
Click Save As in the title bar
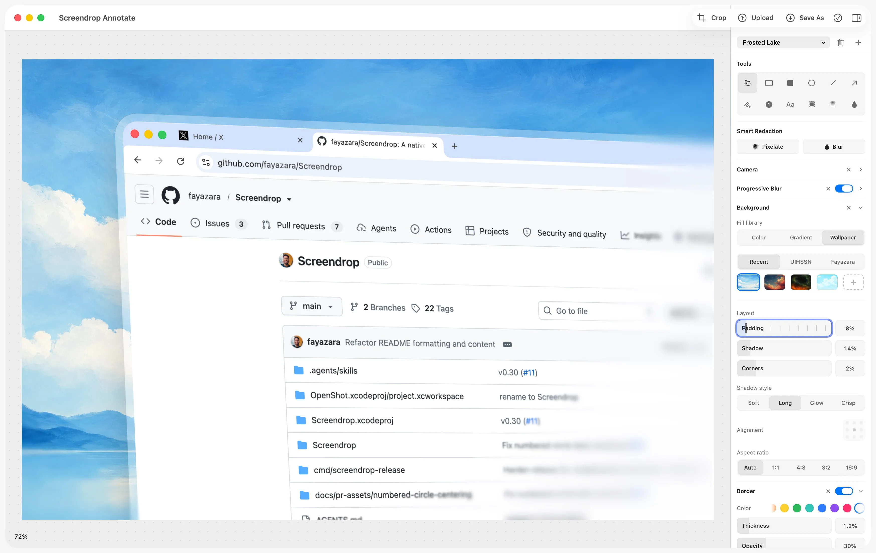805,18
